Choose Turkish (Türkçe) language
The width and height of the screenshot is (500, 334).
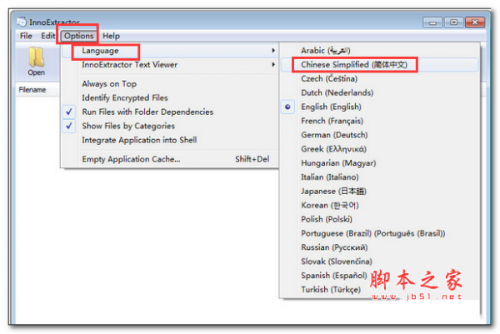[379, 289]
